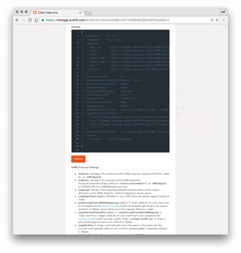Click line 13 "createUpnClaim" in editor
This screenshot has height=253, width=241.
pos(104,77)
